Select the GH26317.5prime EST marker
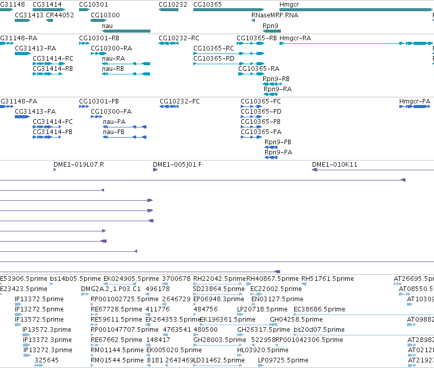Screen dimensions: 434x368 coord(240,335)
